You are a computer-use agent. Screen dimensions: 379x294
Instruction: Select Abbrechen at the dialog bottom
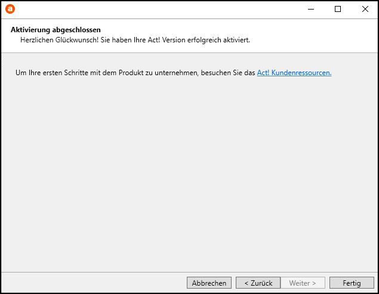209,283
